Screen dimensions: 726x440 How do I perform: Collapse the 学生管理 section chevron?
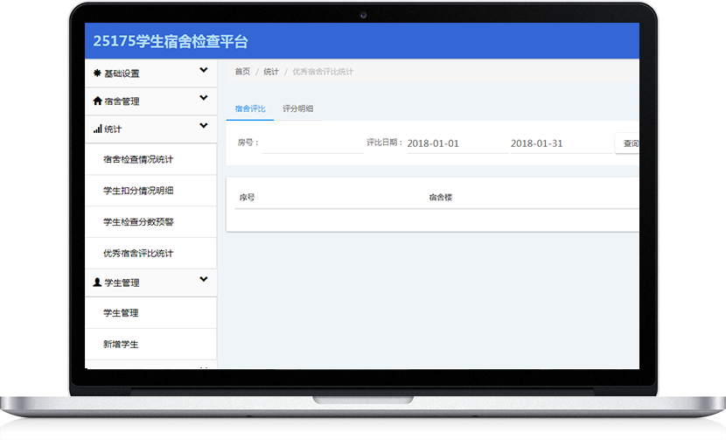(203, 280)
